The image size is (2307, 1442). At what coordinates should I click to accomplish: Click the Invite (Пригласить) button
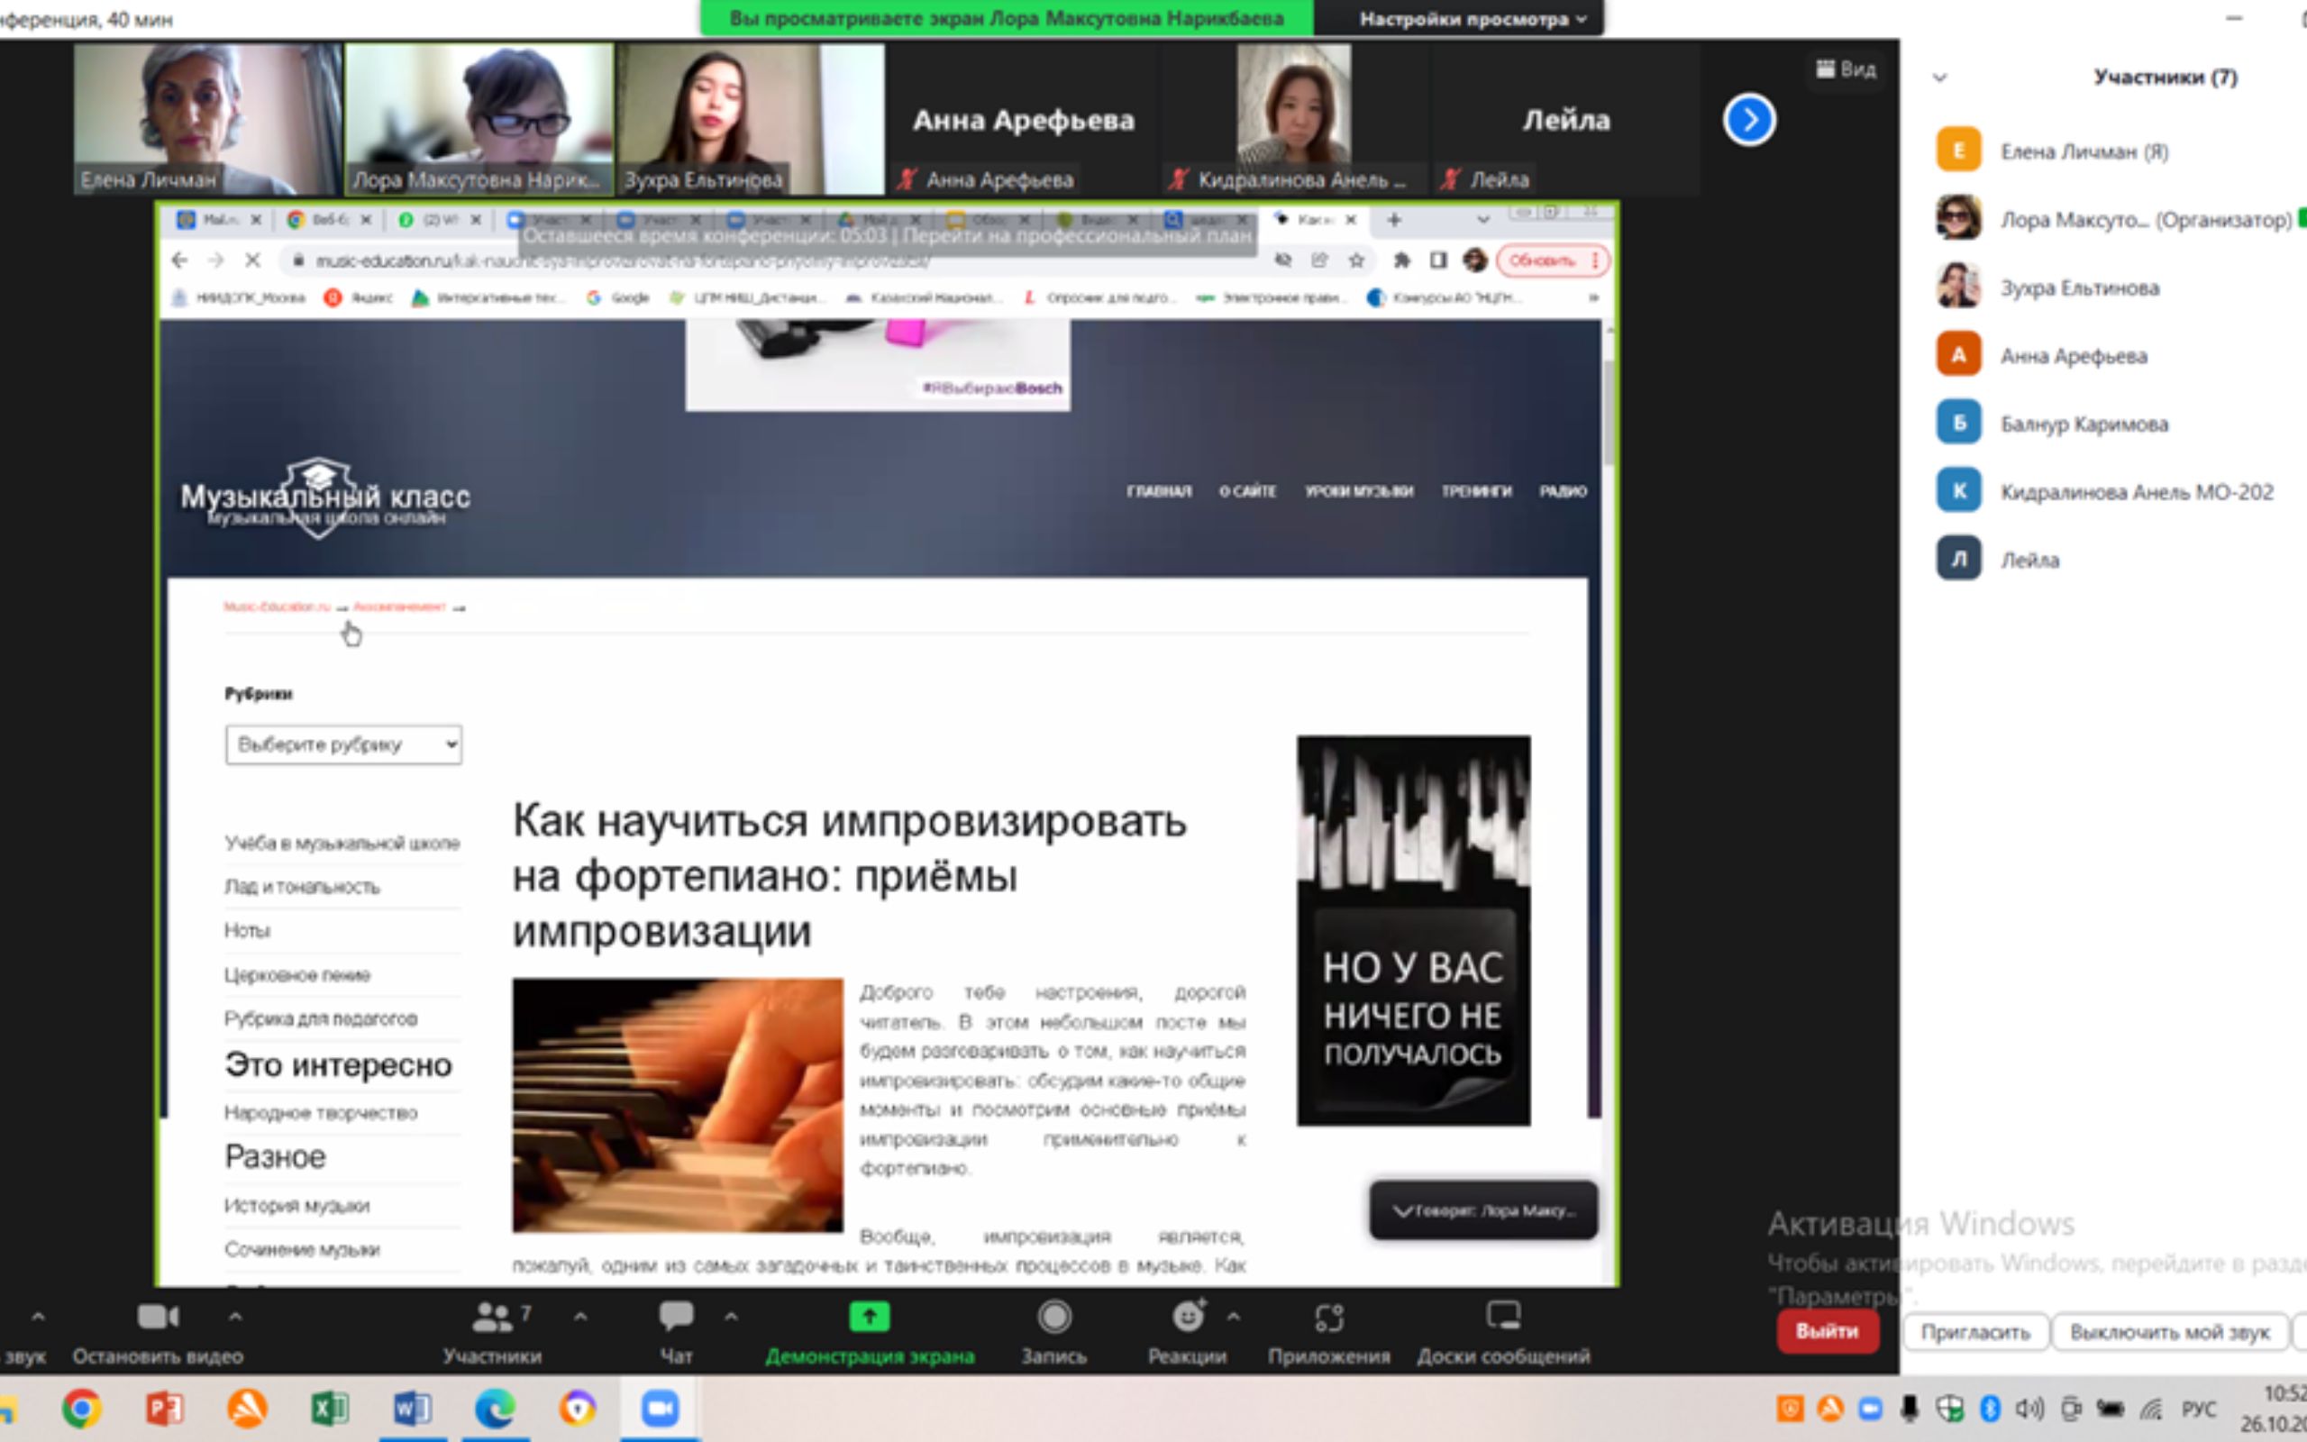pyautogui.click(x=1974, y=1332)
